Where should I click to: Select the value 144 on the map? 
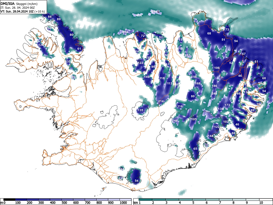211,136
